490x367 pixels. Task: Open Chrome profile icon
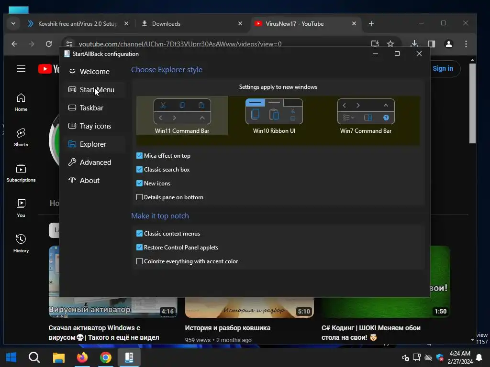point(449,43)
